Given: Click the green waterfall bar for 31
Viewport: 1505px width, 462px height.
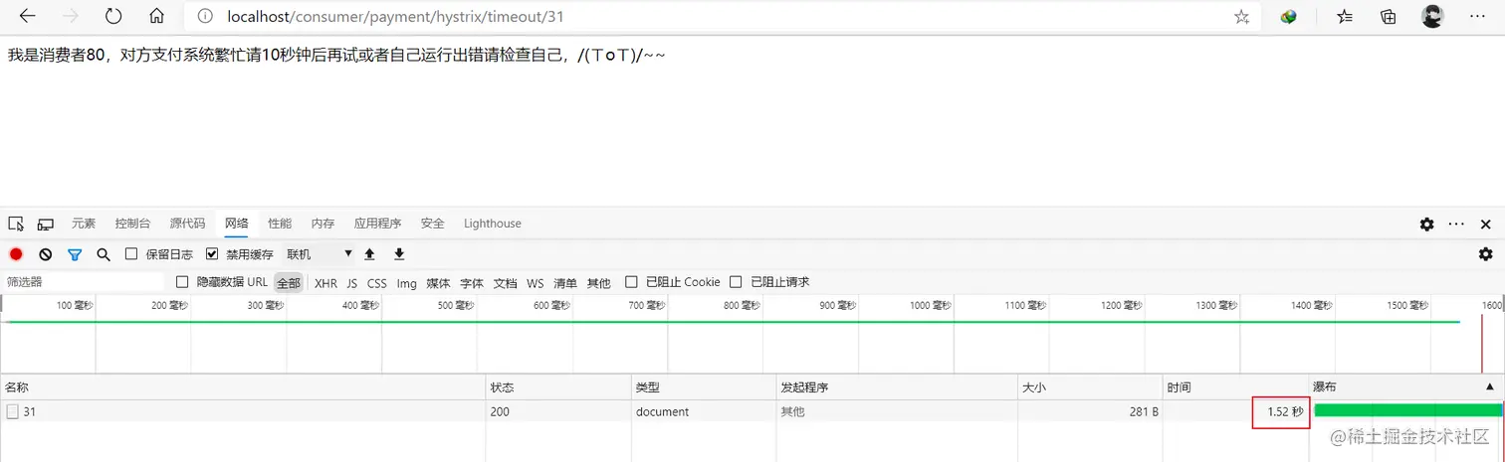Looking at the screenshot, I should pyautogui.click(x=1407, y=410).
